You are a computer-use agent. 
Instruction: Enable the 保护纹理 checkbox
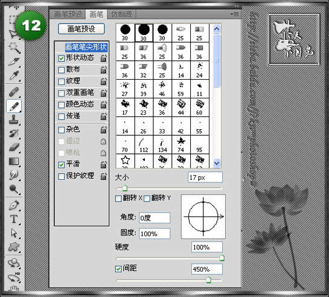[x=61, y=176]
